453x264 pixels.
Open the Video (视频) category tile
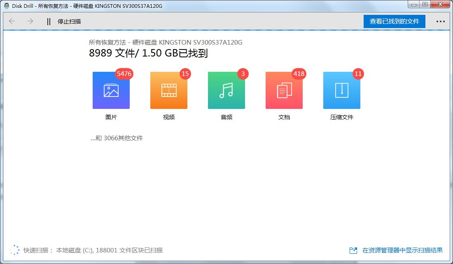pyautogui.click(x=169, y=90)
